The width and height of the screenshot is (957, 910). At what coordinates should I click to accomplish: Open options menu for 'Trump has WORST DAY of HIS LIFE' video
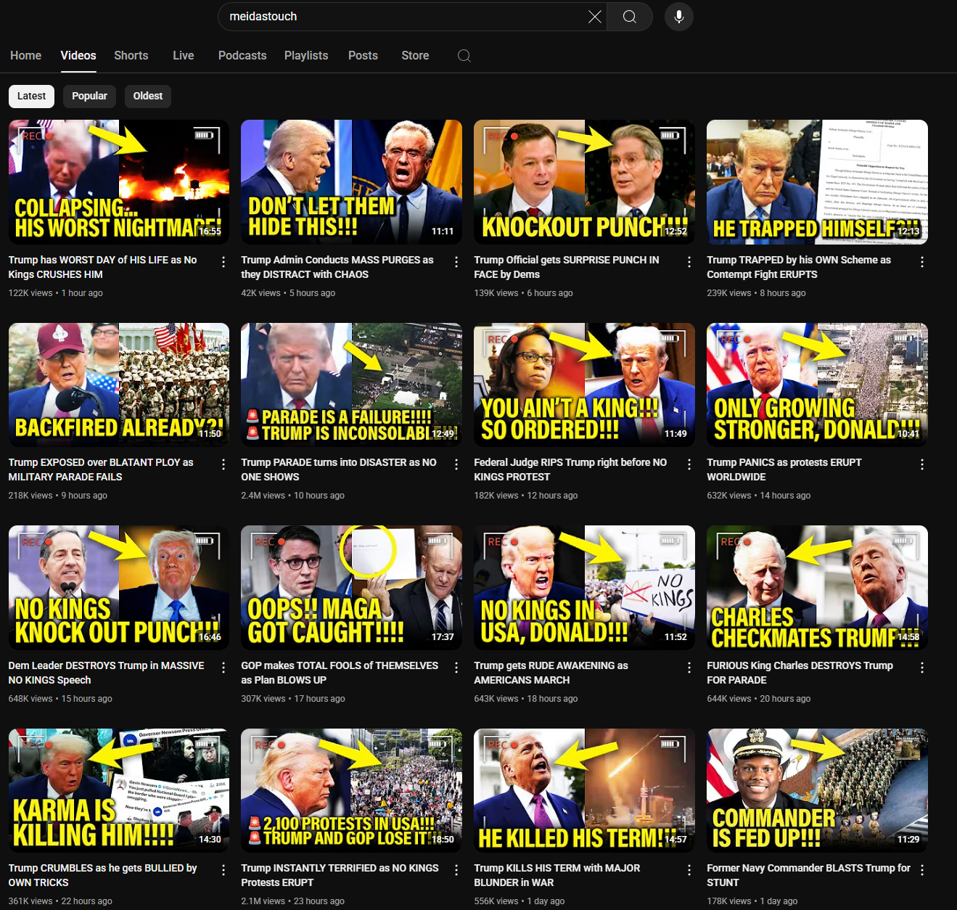pyautogui.click(x=223, y=262)
